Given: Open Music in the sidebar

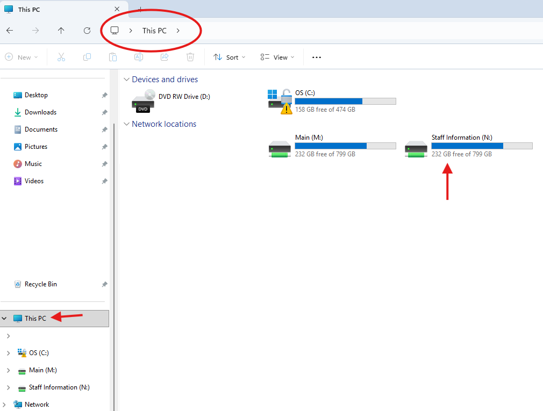Looking at the screenshot, I should pyautogui.click(x=33, y=164).
